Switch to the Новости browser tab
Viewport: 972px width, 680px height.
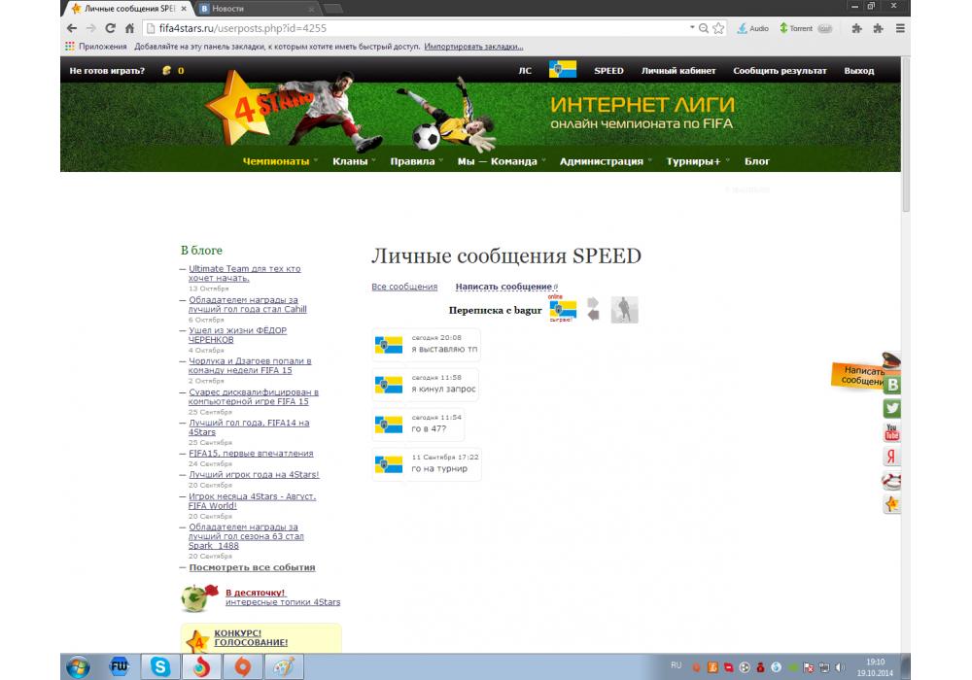pos(253,8)
